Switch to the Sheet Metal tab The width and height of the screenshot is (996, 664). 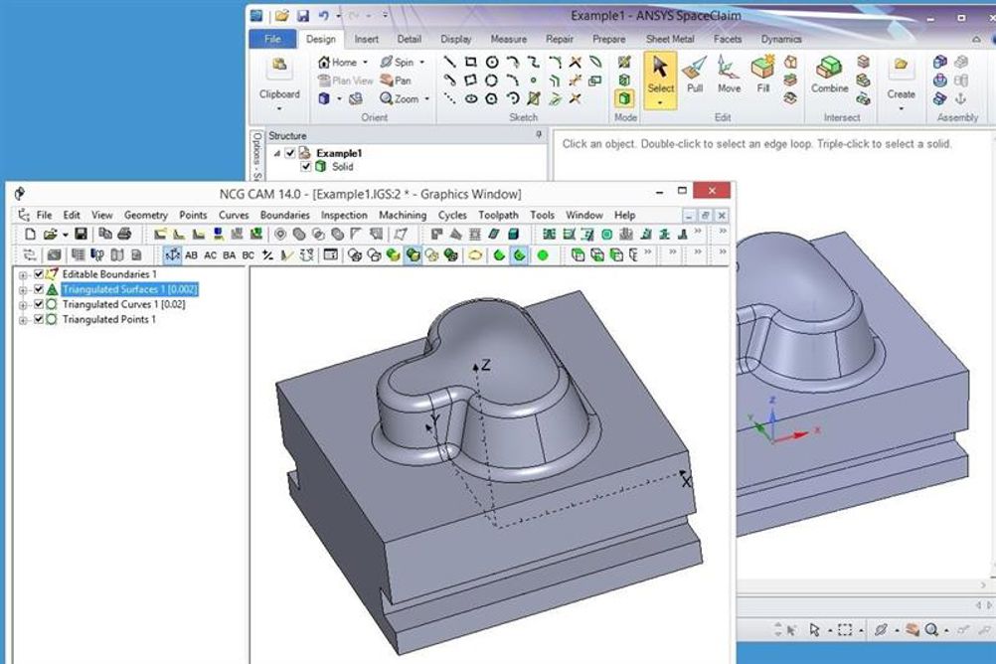670,40
